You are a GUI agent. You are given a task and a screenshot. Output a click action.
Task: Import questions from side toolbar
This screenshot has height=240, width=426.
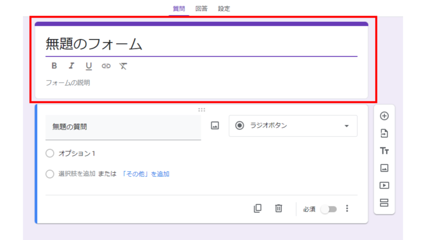coord(384,133)
